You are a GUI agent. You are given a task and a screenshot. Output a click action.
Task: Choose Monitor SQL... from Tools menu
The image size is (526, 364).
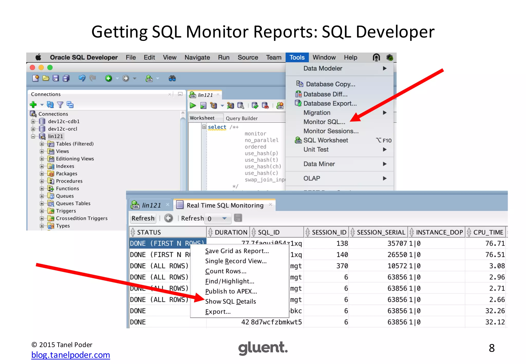point(324,122)
